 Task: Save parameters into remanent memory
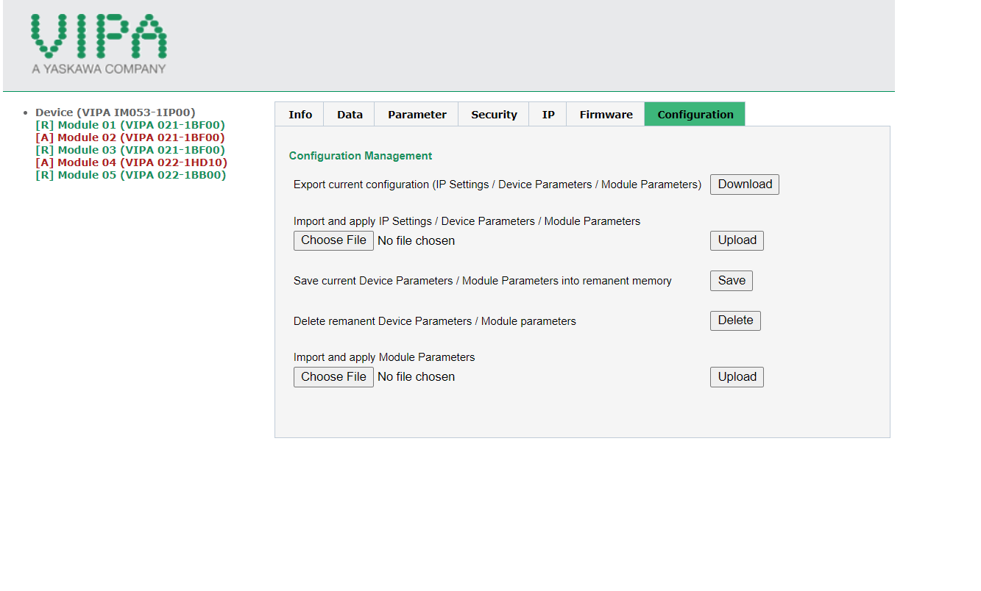pos(732,281)
